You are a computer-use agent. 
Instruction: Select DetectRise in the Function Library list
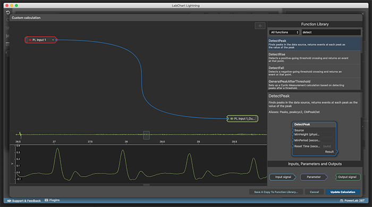point(314,57)
